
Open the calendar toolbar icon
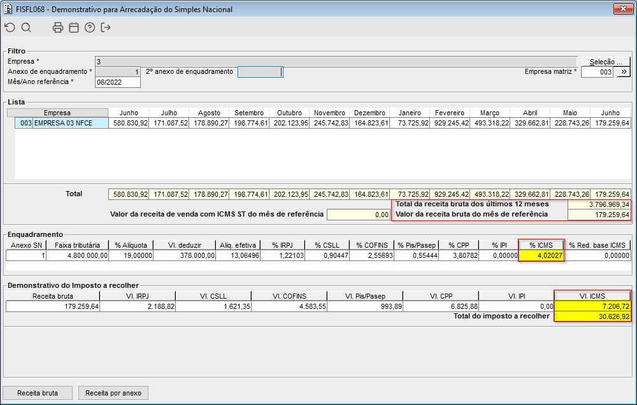(x=74, y=27)
